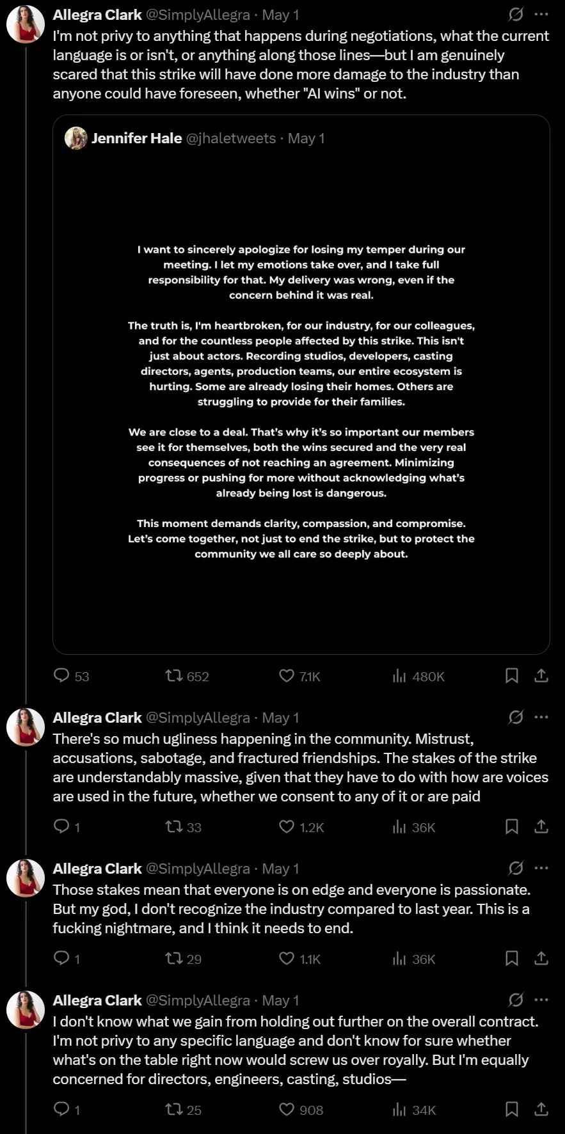Visit Jennifer Hale's profile from quoted tweet
The image size is (565, 1134).
[x=137, y=138]
